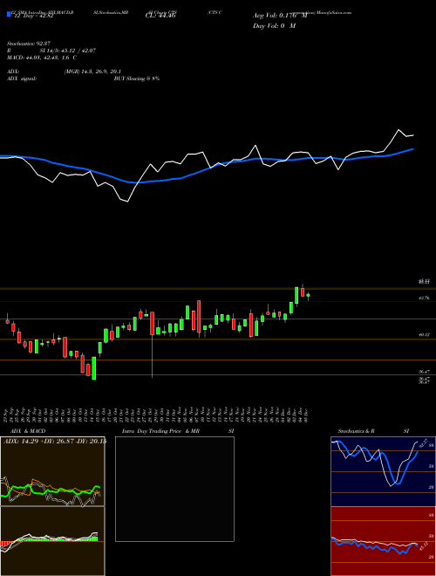The height and width of the screenshot is (576, 436).
Task: Click the white price line peak on the upper chart
Action: pos(399,130)
